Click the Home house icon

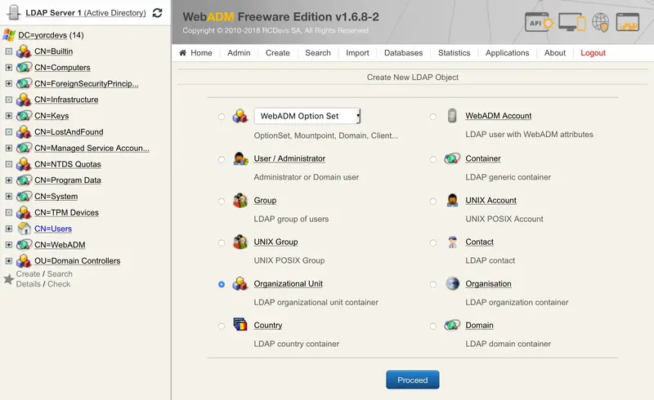182,52
